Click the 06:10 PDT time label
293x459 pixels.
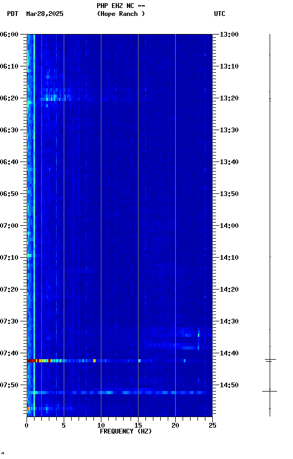click(9, 66)
